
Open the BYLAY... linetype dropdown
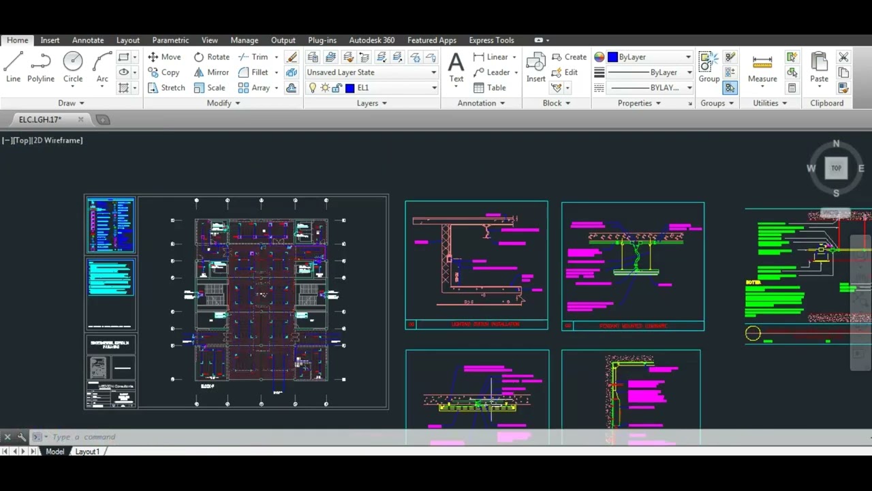(x=649, y=88)
